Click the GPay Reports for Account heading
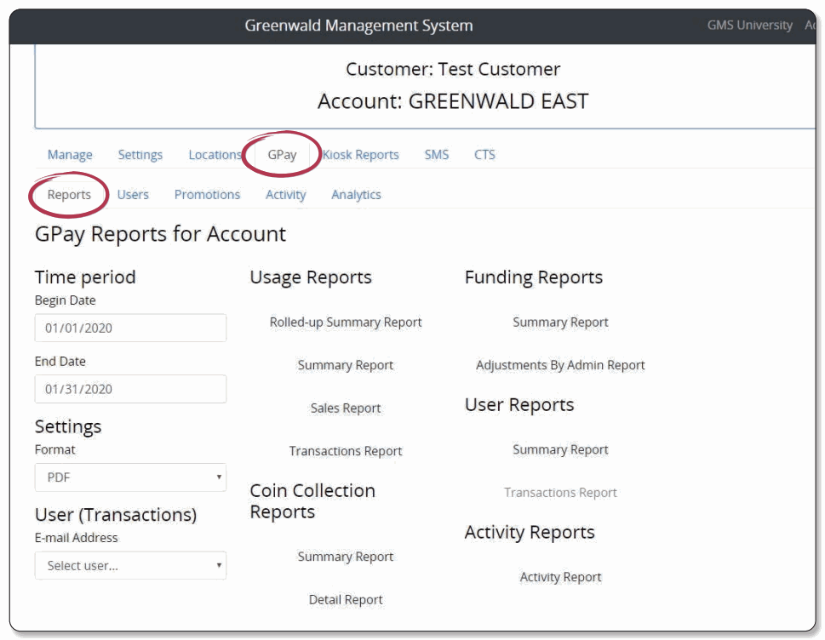The image size is (825, 640). point(160,235)
